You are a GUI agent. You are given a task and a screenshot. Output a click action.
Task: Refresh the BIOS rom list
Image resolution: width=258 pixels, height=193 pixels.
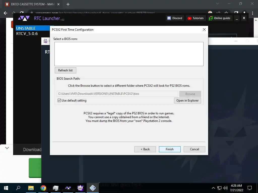(x=65, y=70)
